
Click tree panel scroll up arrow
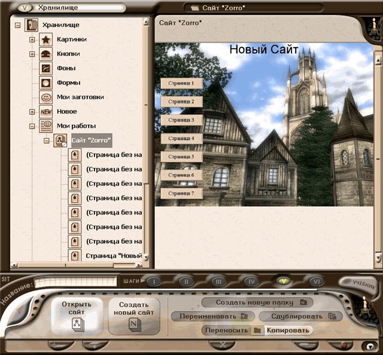[146, 23]
